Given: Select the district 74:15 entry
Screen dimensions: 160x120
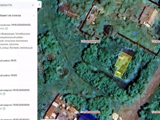Looking at the screenshot, I should (8, 60).
